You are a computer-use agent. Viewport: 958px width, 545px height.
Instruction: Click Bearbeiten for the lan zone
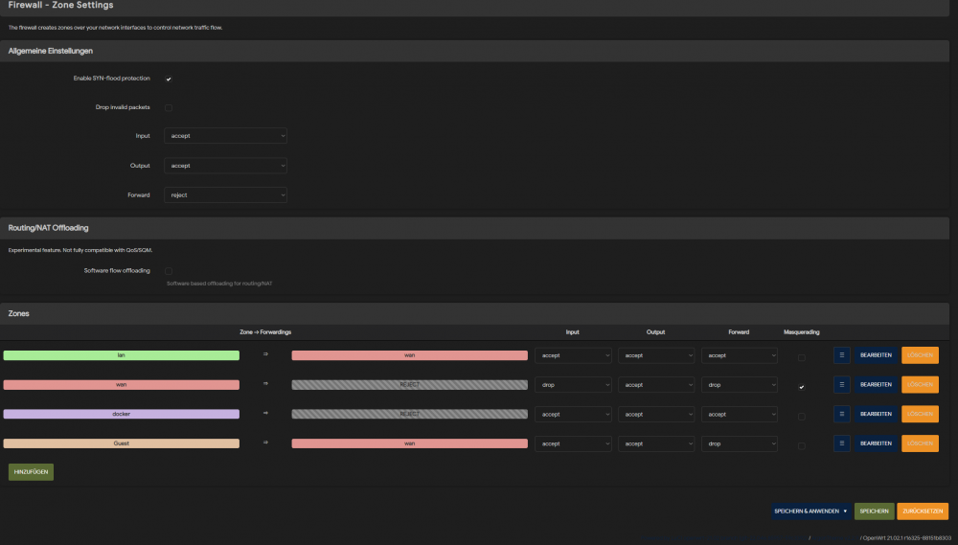pos(876,355)
